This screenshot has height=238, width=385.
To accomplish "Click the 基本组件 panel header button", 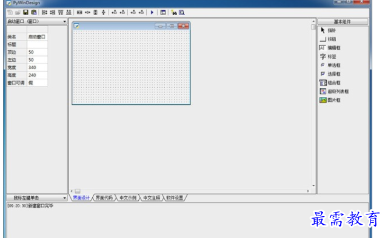I will [x=343, y=22].
